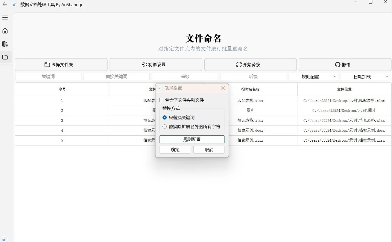Confirm dialog with 确定

pos(175,150)
